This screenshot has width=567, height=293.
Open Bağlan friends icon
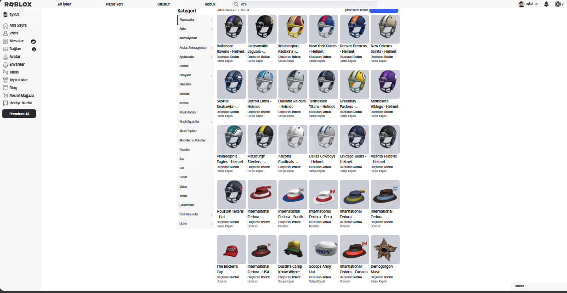pos(6,49)
